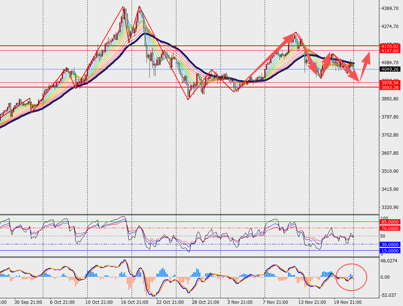
Task: Select the 19 Nov 21:00 time axis label
Action: coord(348,302)
